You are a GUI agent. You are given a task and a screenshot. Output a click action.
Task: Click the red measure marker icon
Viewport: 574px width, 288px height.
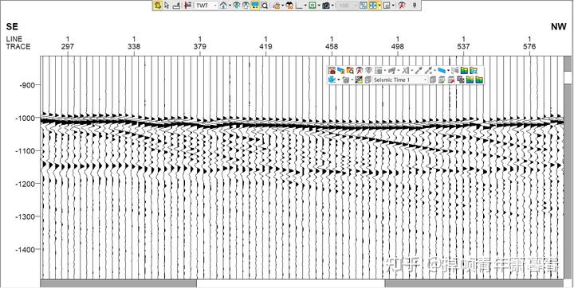(x=188, y=6)
